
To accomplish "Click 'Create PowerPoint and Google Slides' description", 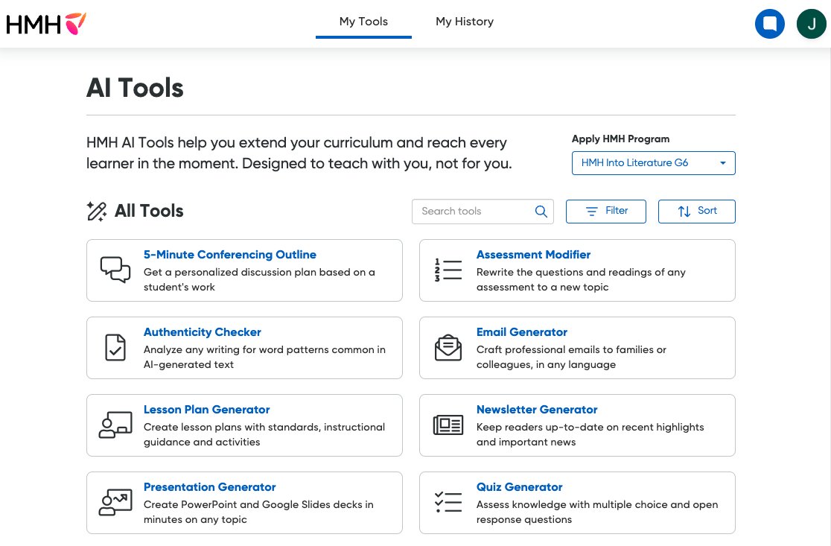I will point(258,512).
